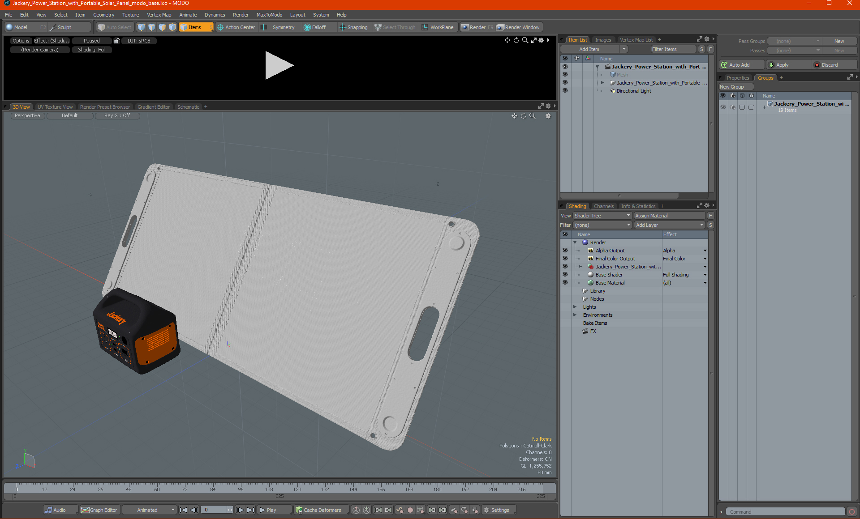This screenshot has width=860, height=519.
Task: Click the Falloff icon
Action: [307, 27]
